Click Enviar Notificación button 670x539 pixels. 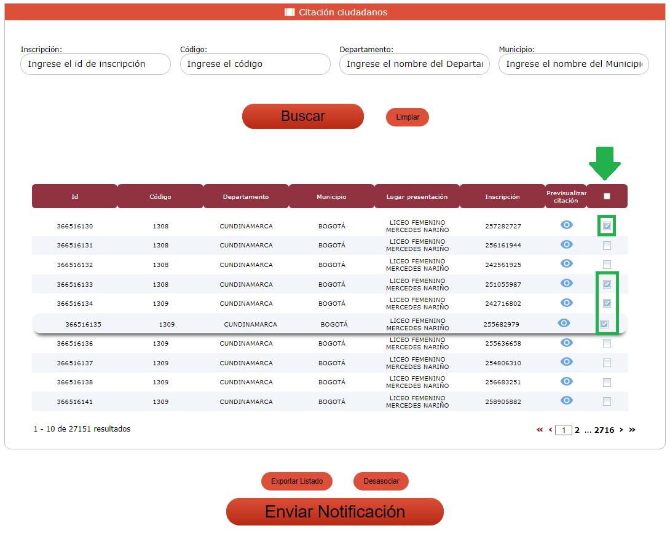[x=334, y=512]
